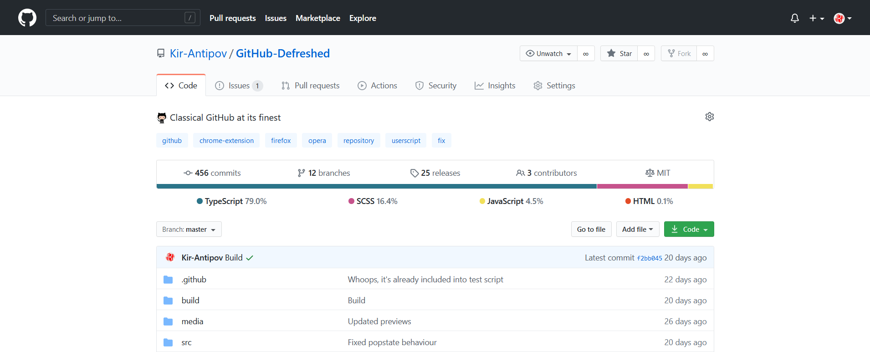The width and height of the screenshot is (870, 352).
Task: Click the forks count next to Fork
Action: coord(705,53)
